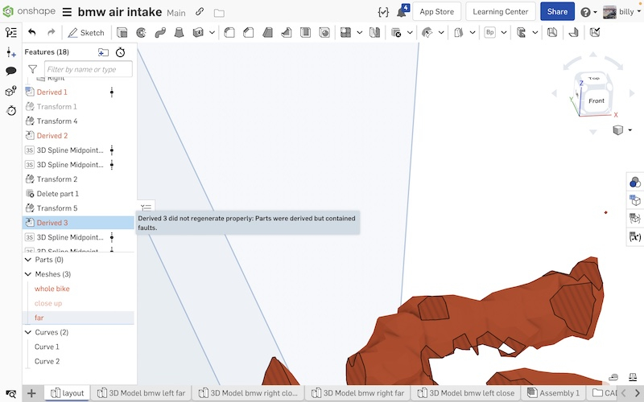This screenshot has width=644, height=402.
Task: Select the Derived 3 feature
Action: 78,223
